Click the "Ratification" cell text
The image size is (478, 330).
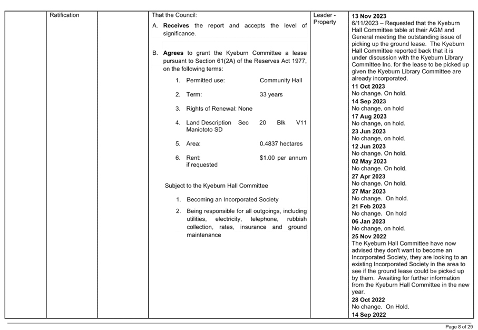click(64, 15)
